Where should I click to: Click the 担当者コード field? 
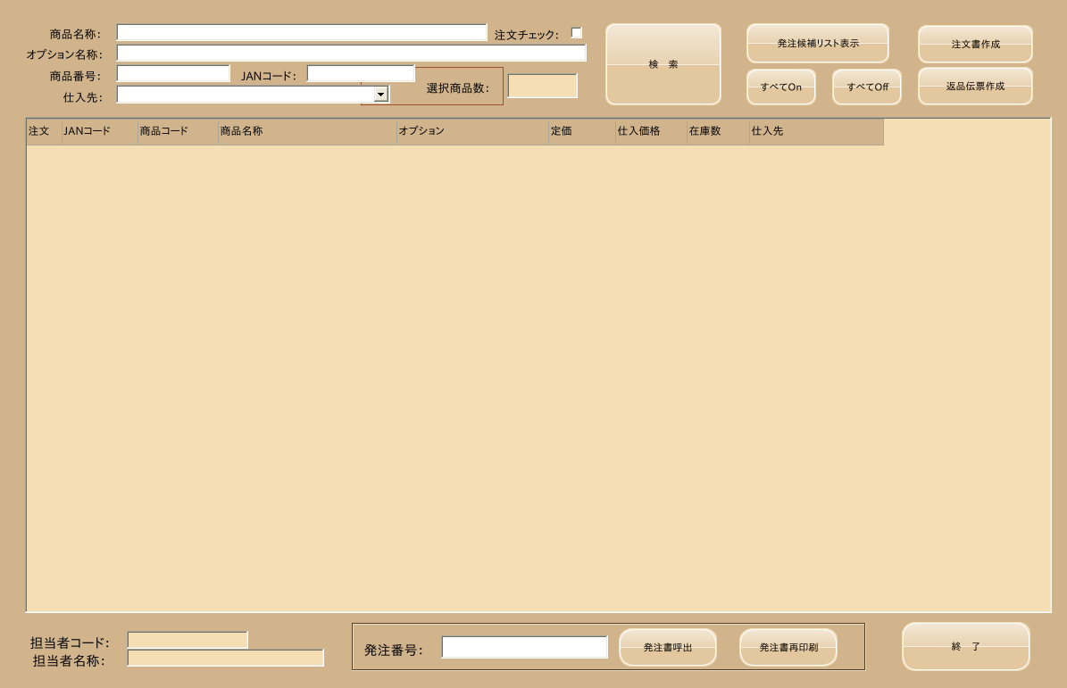pyautogui.click(x=188, y=641)
